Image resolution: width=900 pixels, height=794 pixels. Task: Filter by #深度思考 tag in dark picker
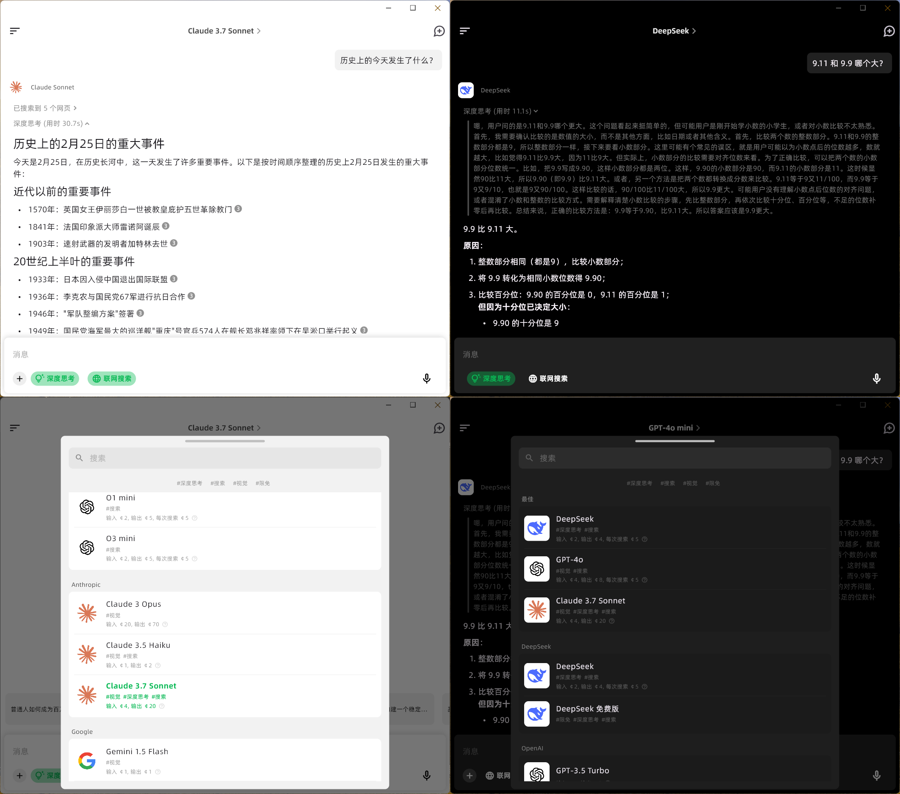coord(639,483)
